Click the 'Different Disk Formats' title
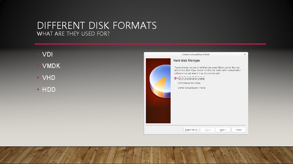 point(97,26)
